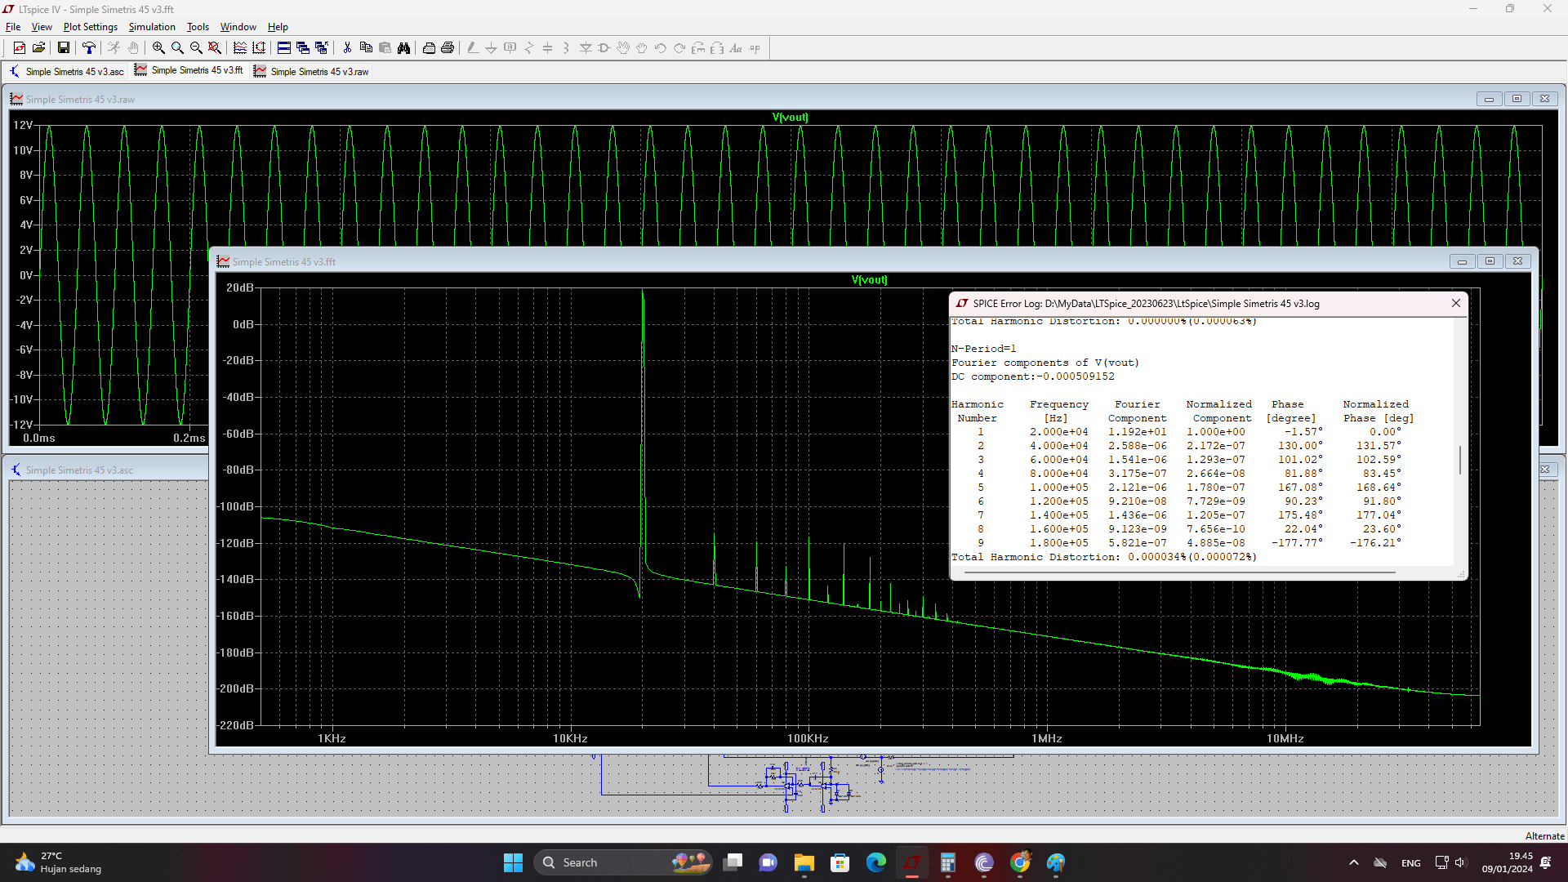The height and width of the screenshot is (882, 1568).
Task: Click V(vout) trace label in raw waveform window
Action: point(790,117)
